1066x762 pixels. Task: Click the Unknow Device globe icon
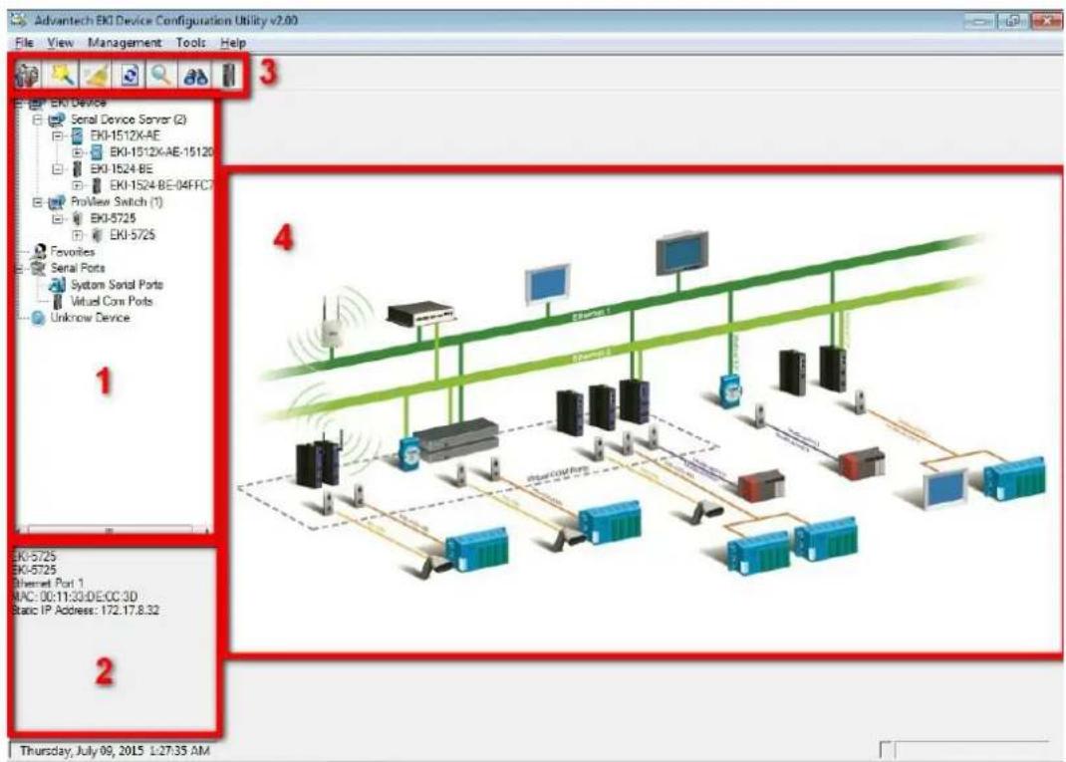tap(38, 318)
